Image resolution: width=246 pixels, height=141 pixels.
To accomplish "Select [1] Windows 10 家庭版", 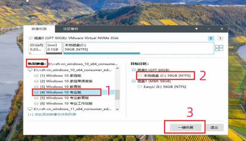I will pyautogui.click(x=60, y=76).
